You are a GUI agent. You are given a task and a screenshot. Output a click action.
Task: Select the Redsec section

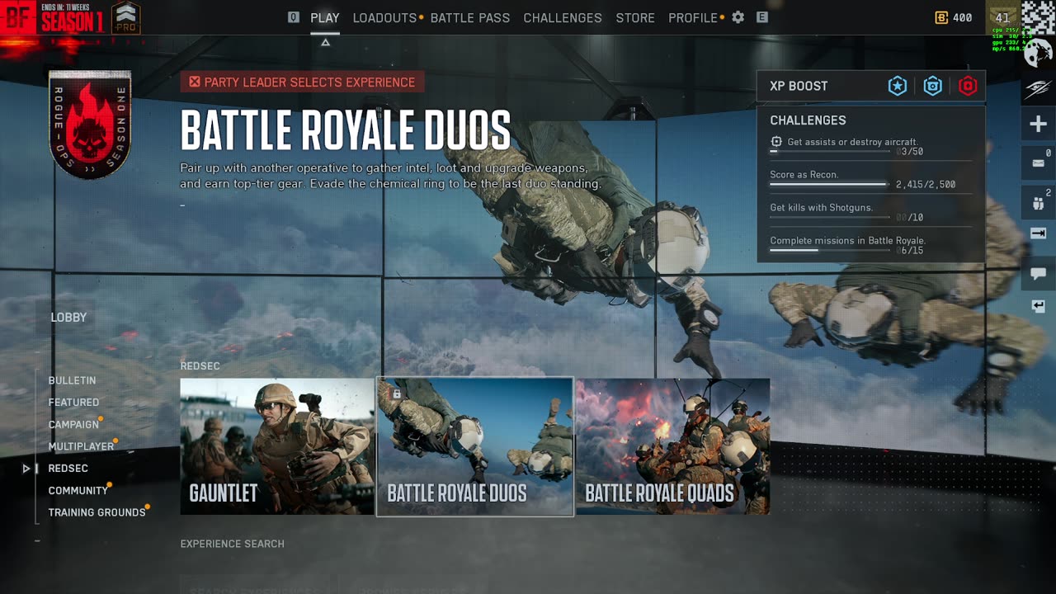[x=68, y=469]
